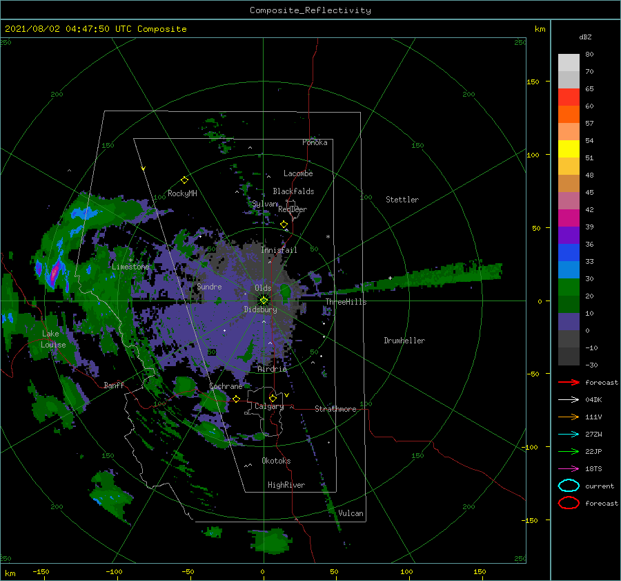Click the Banff town label
The width and height of the screenshot is (621, 581).
pyautogui.click(x=114, y=385)
